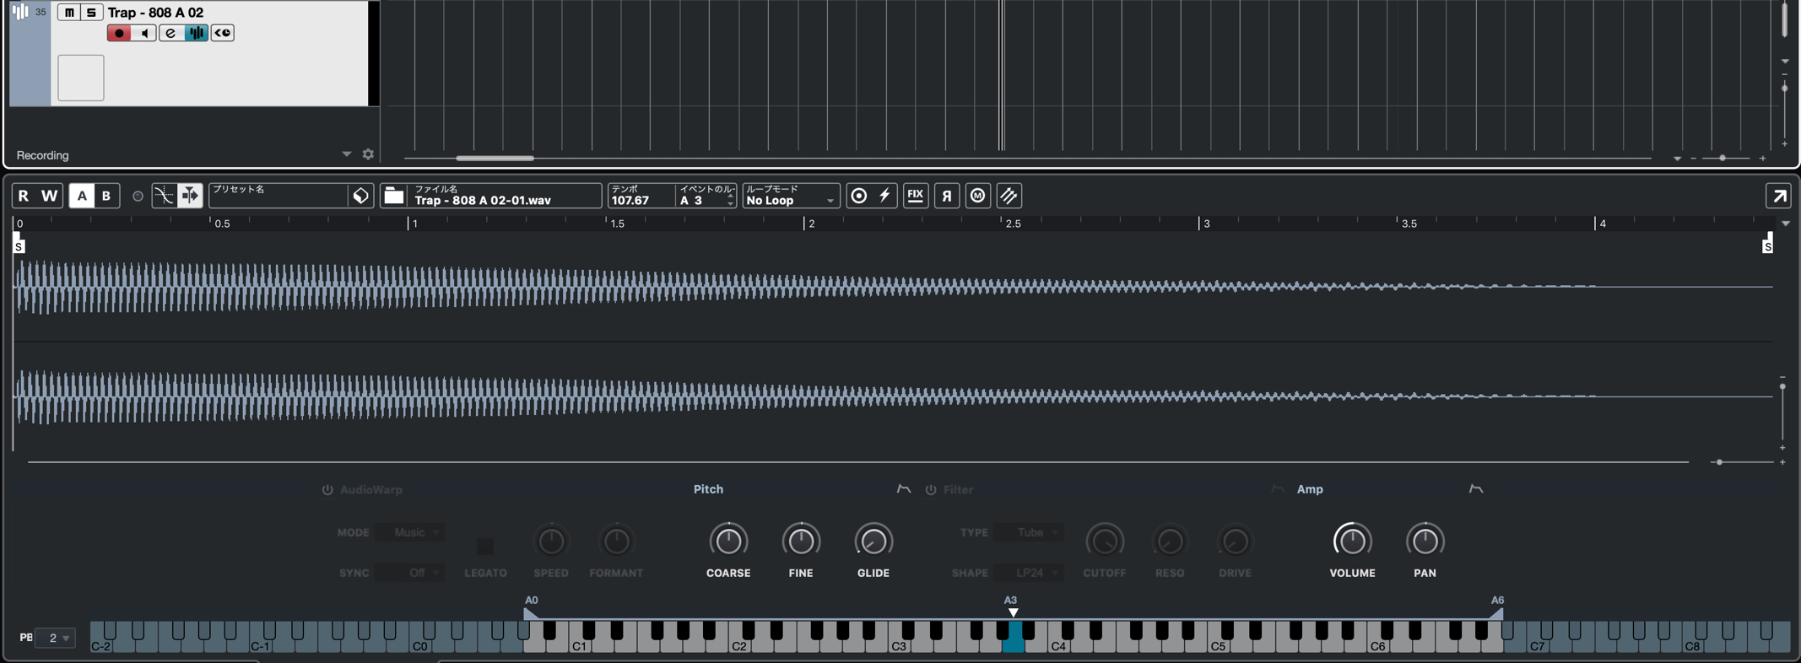Enable Read automation in the sampler toolbar
This screenshot has width=1801, height=663.
pos(24,196)
